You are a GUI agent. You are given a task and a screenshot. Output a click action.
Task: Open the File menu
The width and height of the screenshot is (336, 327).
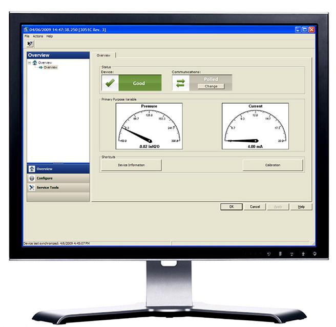(x=27, y=36)
